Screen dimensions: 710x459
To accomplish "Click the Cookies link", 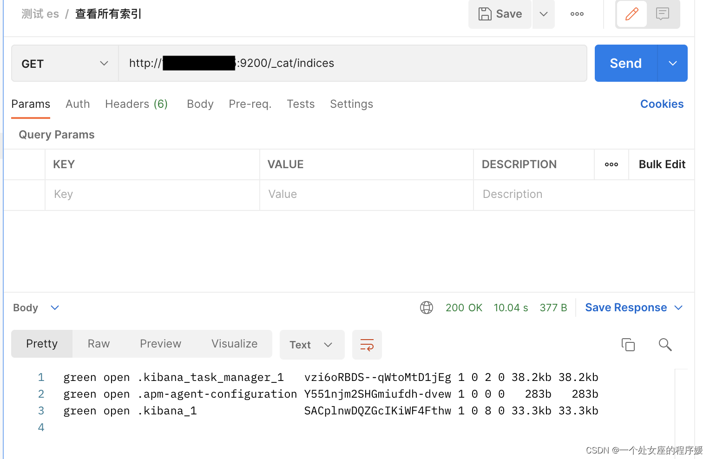I will tap(662, 104).
